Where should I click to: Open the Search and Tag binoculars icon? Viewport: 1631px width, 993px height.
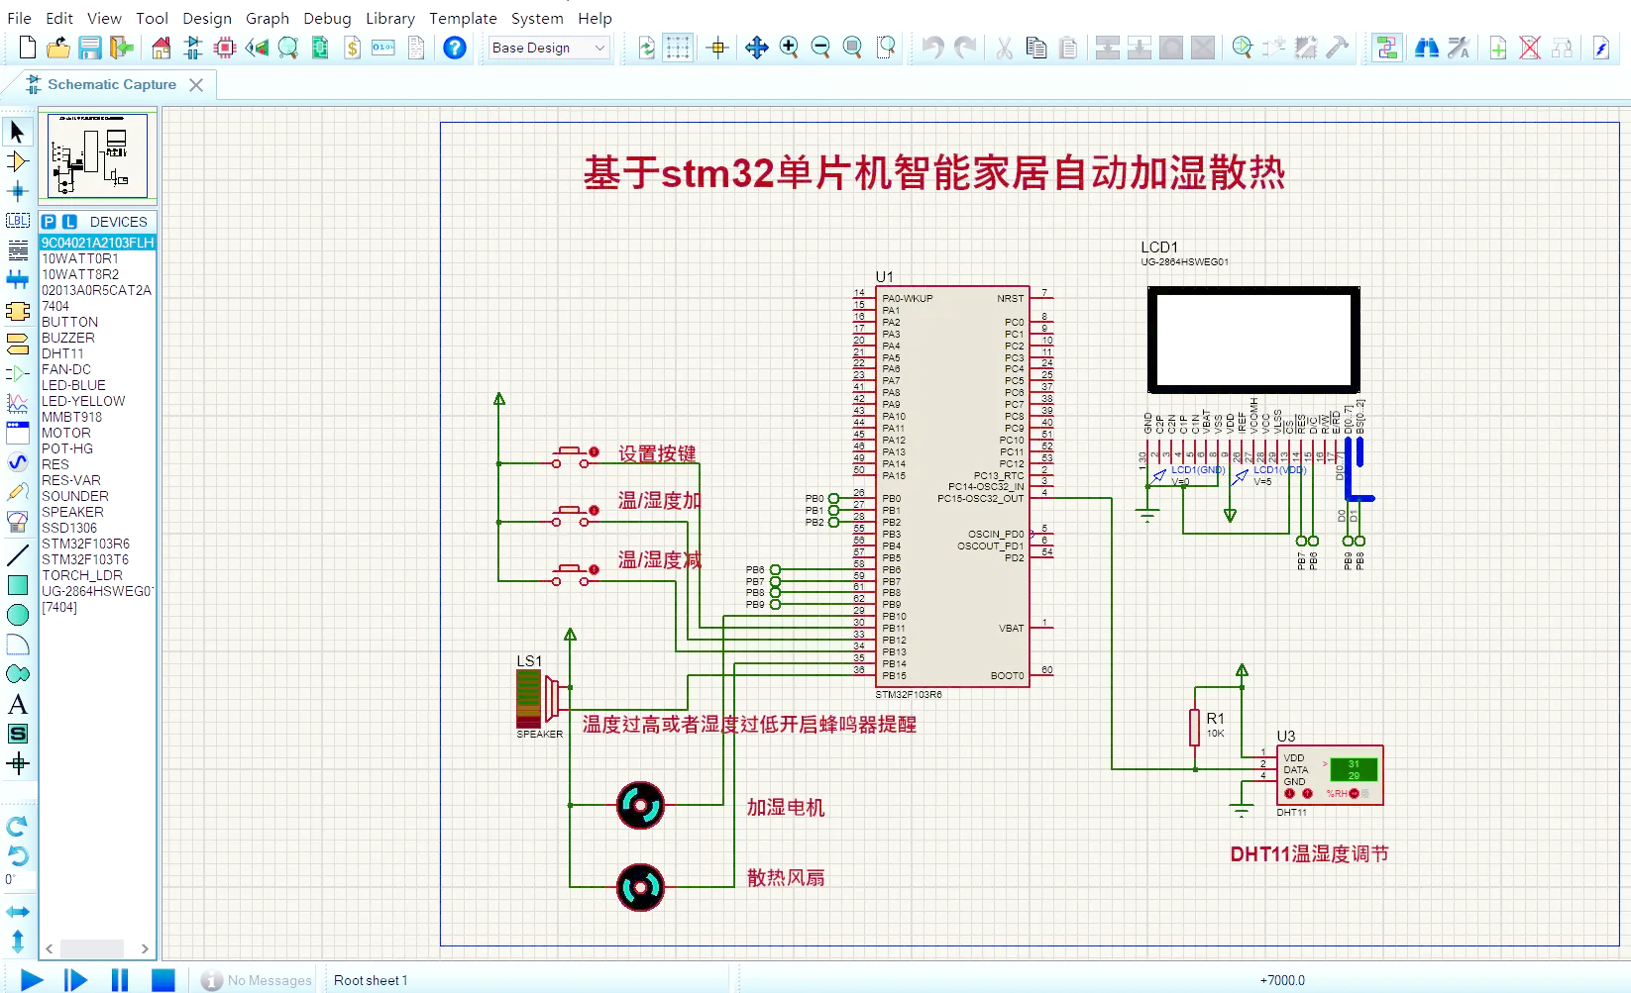coord(1427,48)
